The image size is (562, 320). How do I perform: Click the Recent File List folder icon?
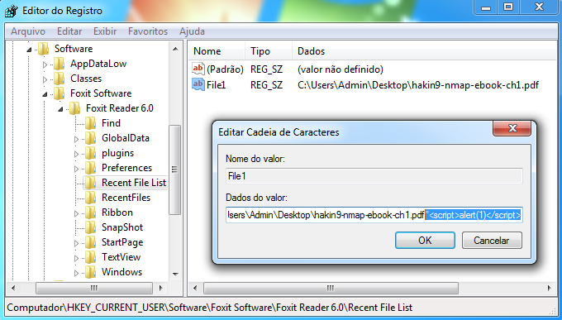[x=91, y=183]
